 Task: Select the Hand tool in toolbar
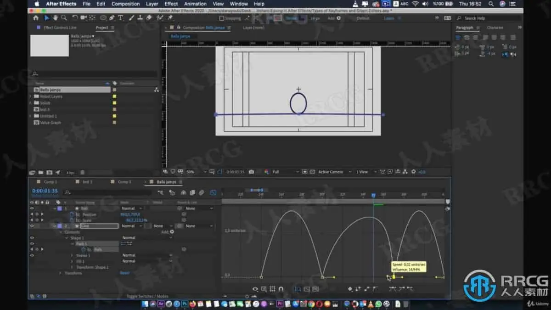point(56,18)
